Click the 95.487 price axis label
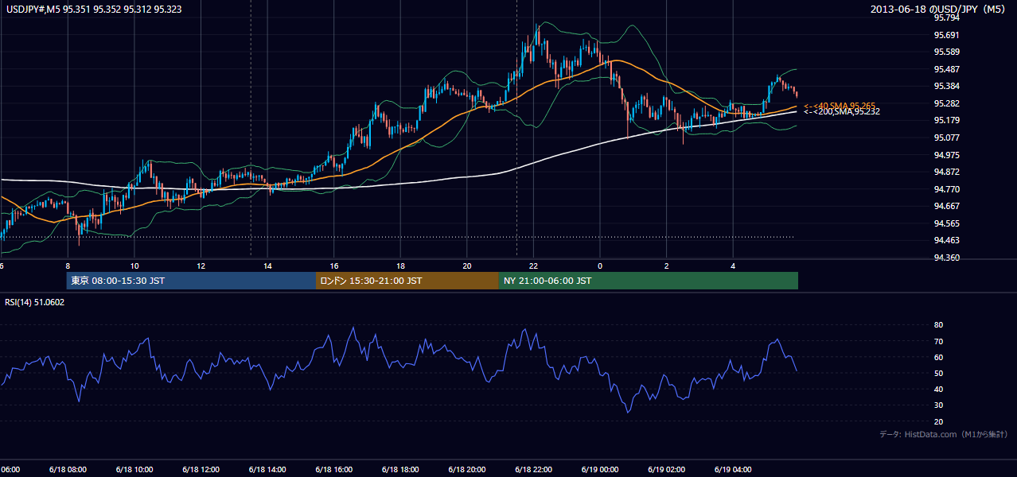Viewport: 1017px width, 477px height. (x=946, y=69)
